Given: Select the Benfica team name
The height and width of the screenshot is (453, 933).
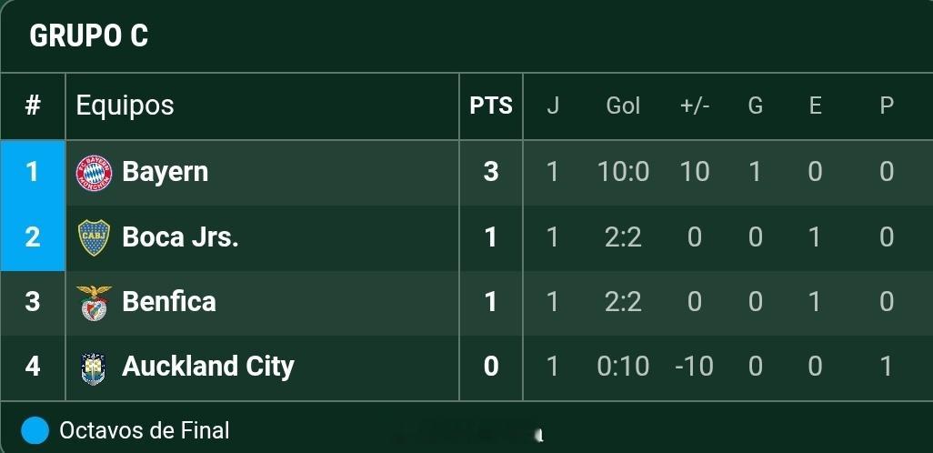Looking at the screenshot, I should (x=169, y=301).
